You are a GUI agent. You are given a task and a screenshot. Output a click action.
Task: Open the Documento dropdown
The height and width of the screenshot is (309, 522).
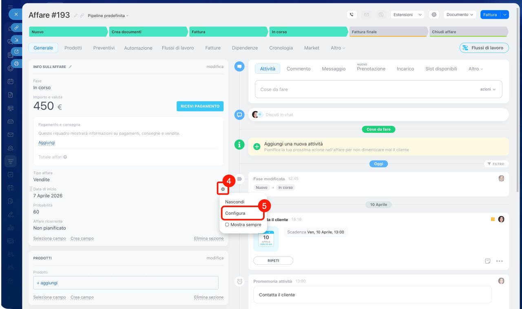pyautogui.click(x=460, y=15)
